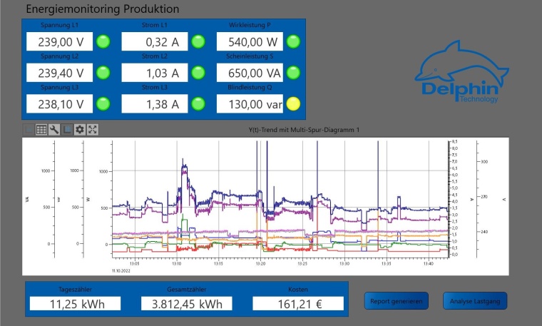Click the table grid icon in chart toolbar

[x=41, y=130]
